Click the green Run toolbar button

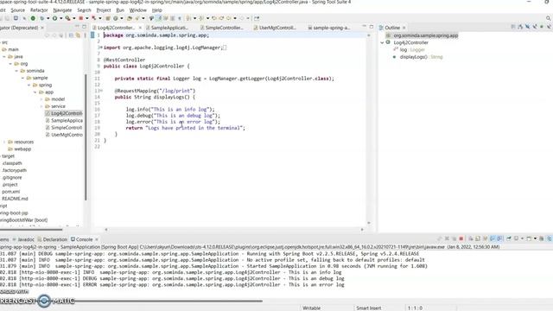click(54, 18)
